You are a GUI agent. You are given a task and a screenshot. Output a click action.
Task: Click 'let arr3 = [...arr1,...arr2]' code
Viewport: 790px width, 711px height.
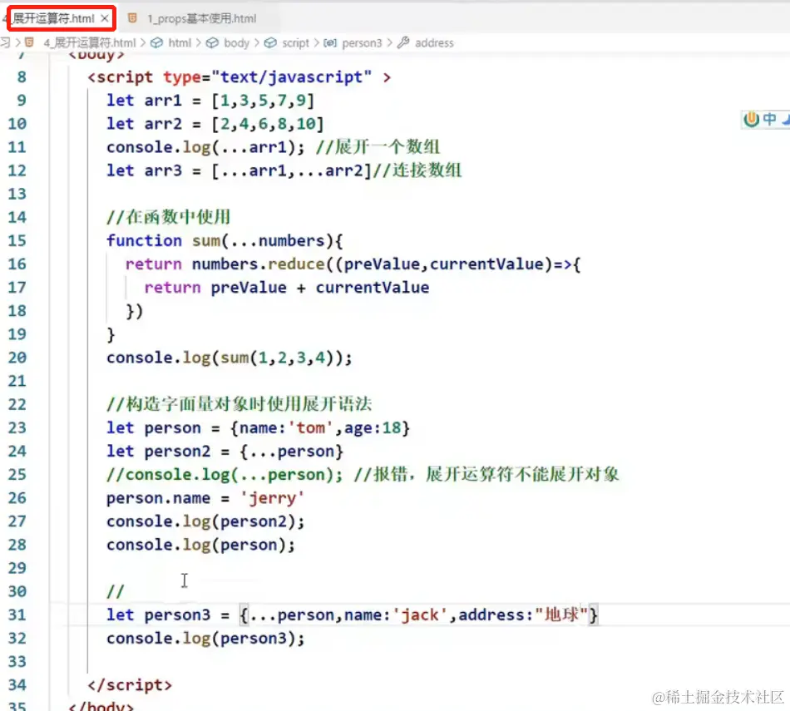click(239, 170)
